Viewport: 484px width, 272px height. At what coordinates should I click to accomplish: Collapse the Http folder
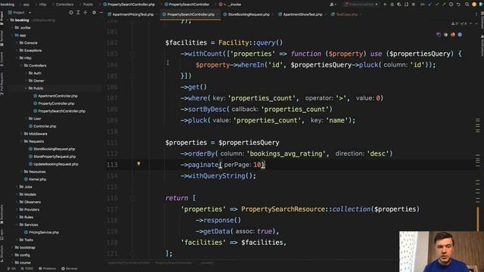[x=17, y=58]
